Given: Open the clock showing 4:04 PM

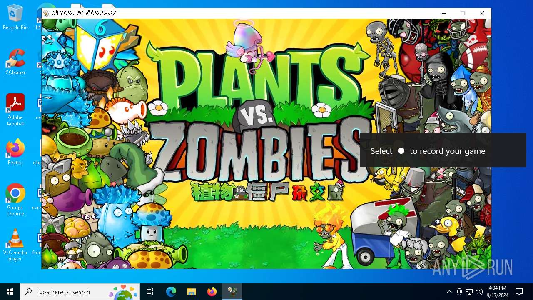Looking at the screenshot, I should tap(498, 292).
